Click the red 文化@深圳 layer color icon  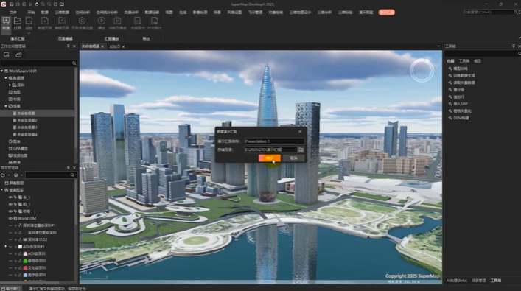[x=25, y=267]
